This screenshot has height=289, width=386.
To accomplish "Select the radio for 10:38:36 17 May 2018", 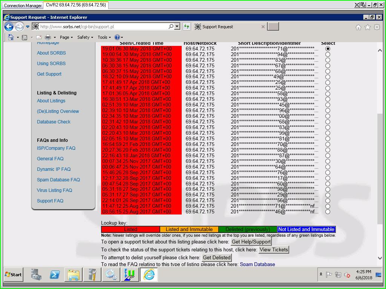I will [x=328, y=60].
